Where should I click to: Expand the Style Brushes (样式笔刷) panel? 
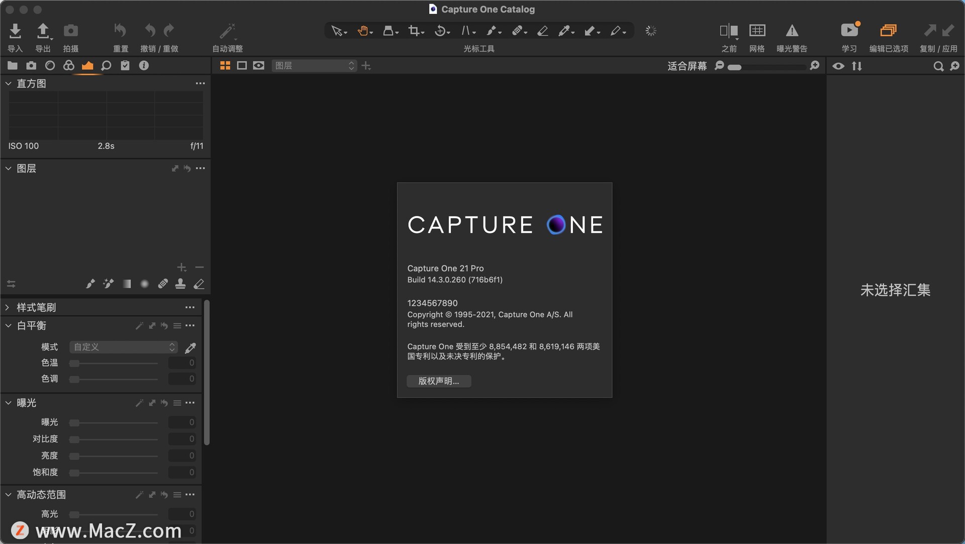point(8,307)
